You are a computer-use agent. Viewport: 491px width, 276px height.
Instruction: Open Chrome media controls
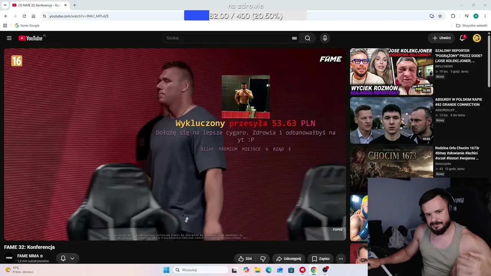[x=466, y=16]
